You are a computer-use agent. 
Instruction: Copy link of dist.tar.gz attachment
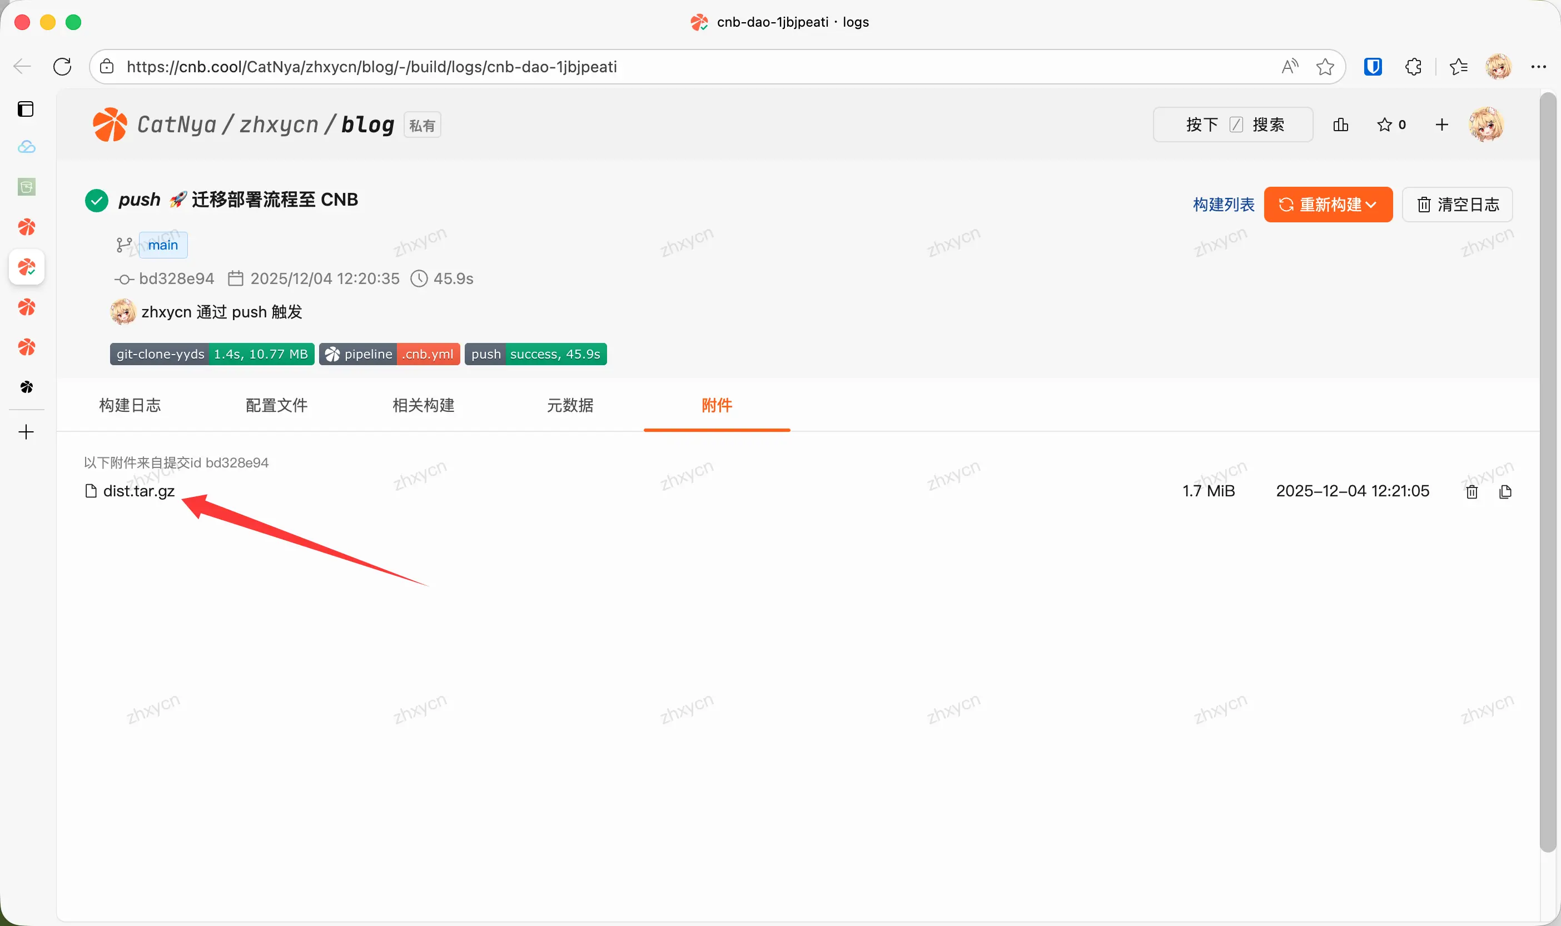[x=1505, y=492]
